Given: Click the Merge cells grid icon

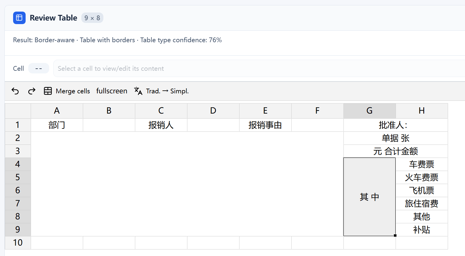Looking at the screenshot, I should [48, 91].
